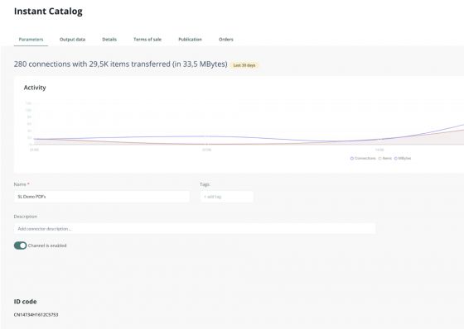This screenshot has width=464, height=329.
Task: Toggle Connections series in chart legend
Action: pos(363,158)
